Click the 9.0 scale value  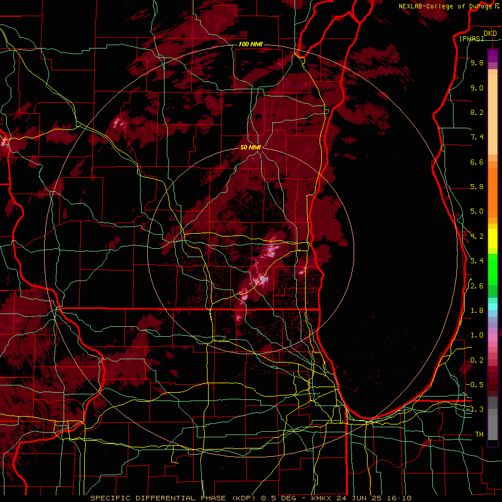[477, 88]
